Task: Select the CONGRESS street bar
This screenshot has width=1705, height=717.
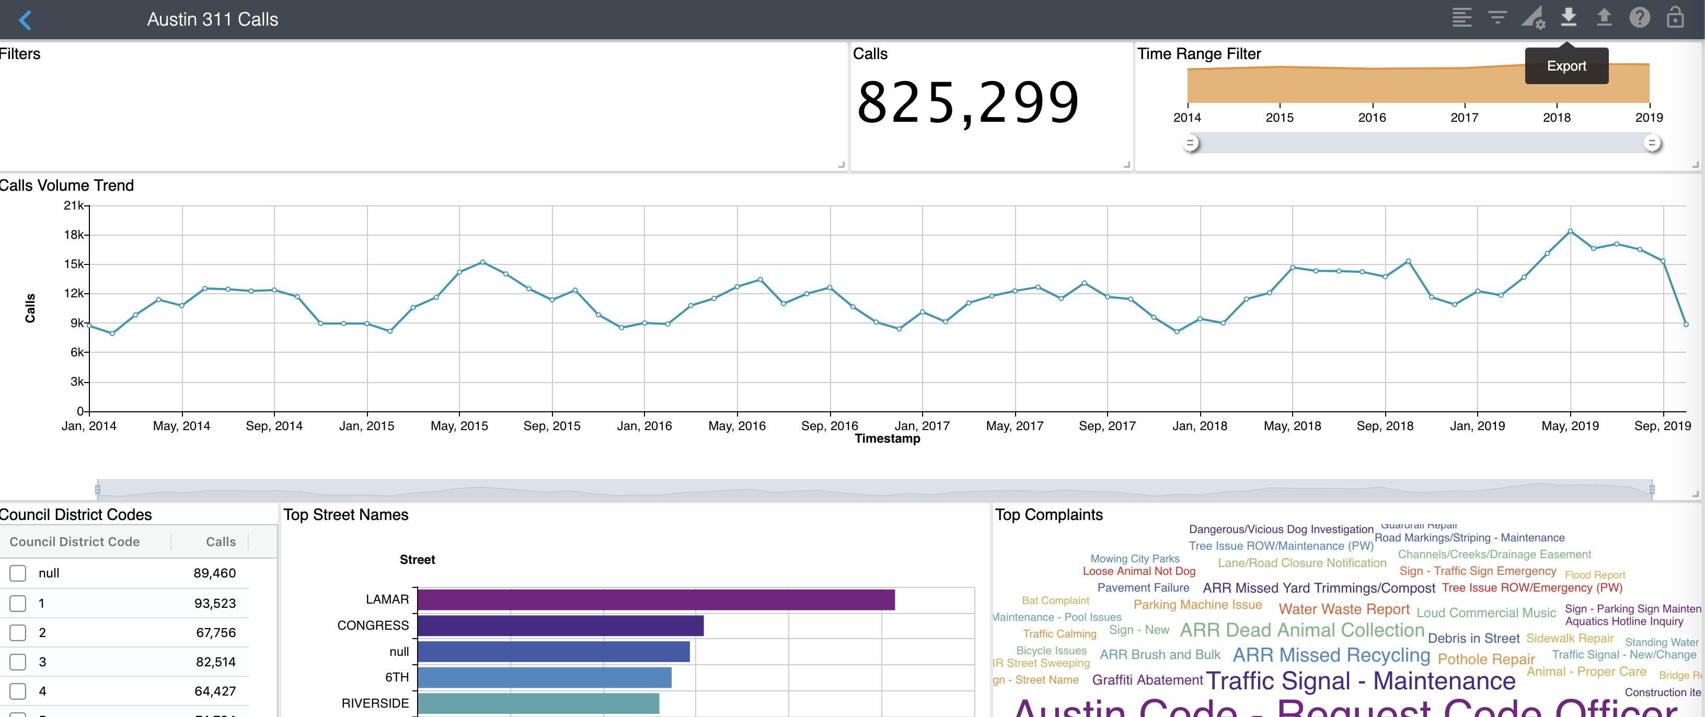Action: [561, 626]
